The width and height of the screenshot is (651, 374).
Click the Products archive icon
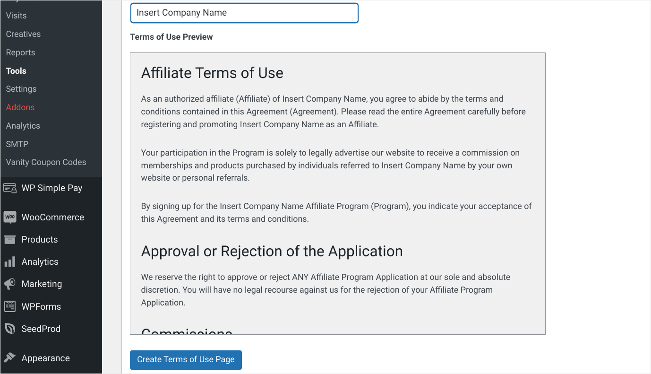click(10, 240)
